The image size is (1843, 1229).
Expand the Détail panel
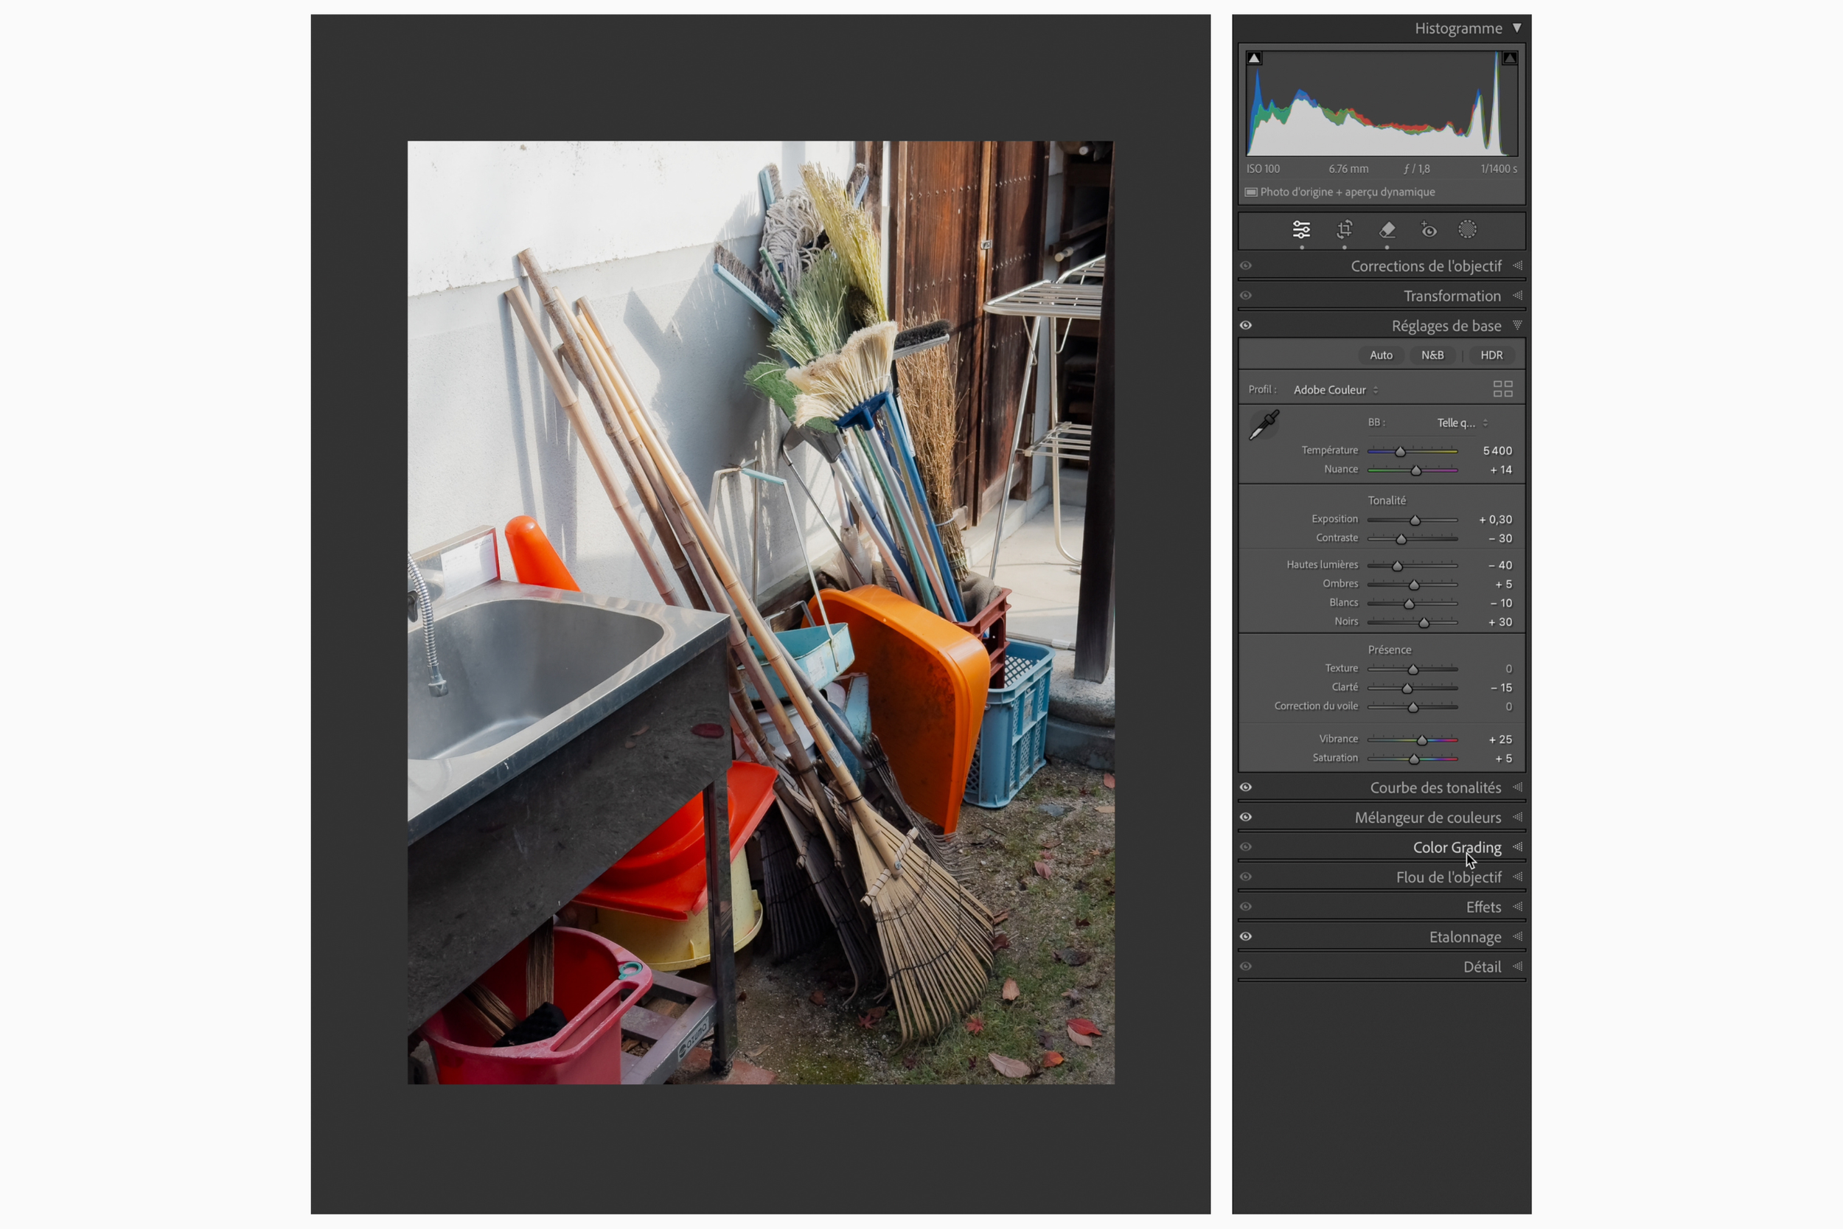[1481, 967]
